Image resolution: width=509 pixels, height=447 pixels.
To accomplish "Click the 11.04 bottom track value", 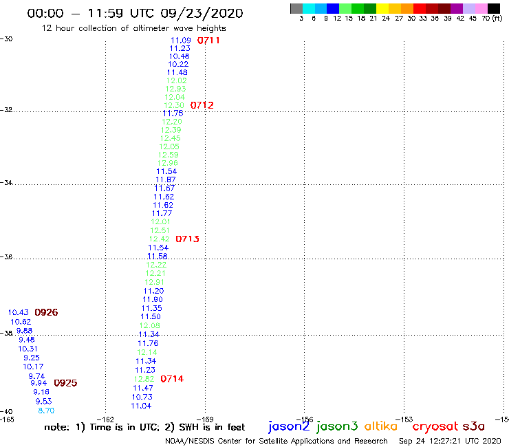I will pyautogui.click(x=141, y=406).
